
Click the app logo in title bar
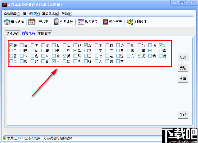(5, 5)
